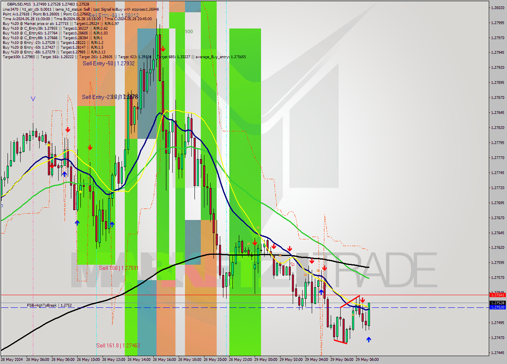Click the black 1.27528 current price tag

pyautogui.click(x=497, y=303)
